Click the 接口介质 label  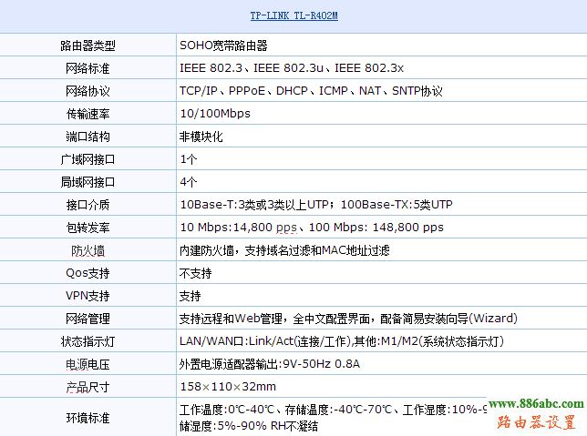[x=88, y=205]
